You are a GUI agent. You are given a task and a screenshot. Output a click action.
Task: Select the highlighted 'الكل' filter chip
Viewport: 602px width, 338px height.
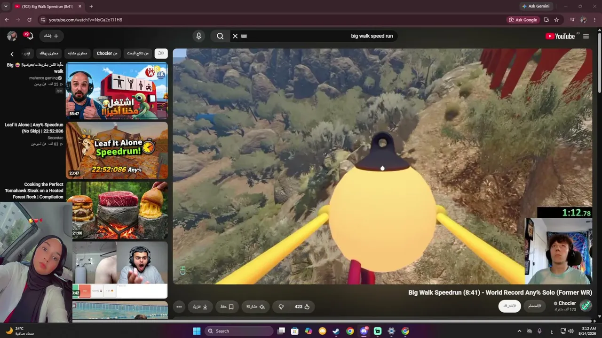click(161, 54)
